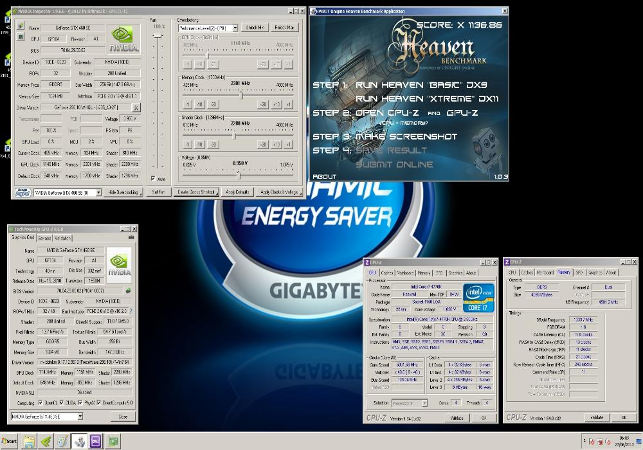
Task: Open SPD tab in right CPU-Z Memory window
Action: (x=579, y=272)
